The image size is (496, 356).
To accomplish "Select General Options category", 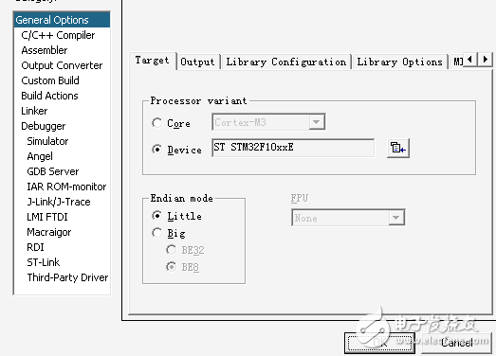I will (62, 20).
